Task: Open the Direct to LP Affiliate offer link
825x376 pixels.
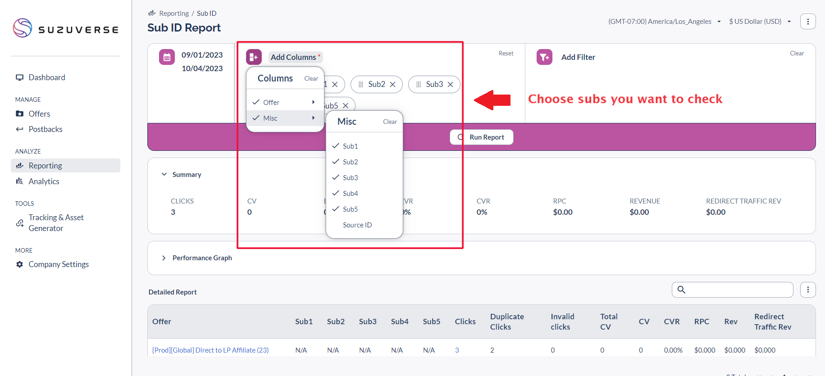Action: click(x=210, y=350)
